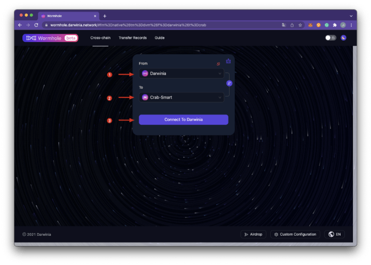Change language via EN button
This screenshot has height=265, width=371.
click(x=334, y=234)
